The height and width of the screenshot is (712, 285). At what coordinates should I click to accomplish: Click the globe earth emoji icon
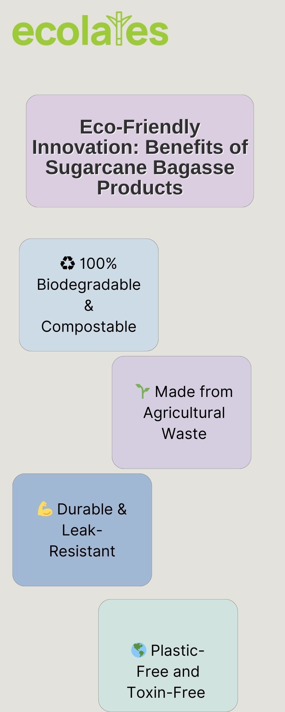(139, 650)
